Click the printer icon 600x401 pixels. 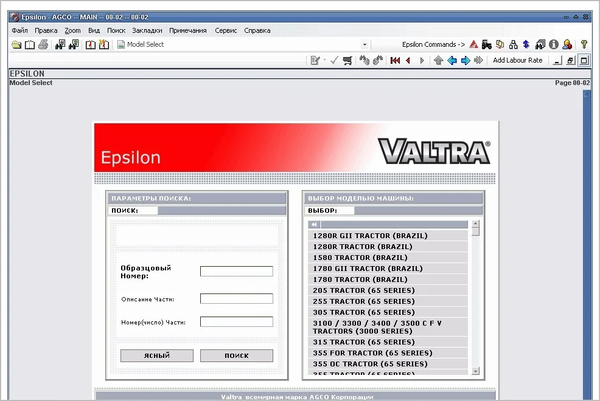(43, 45)
